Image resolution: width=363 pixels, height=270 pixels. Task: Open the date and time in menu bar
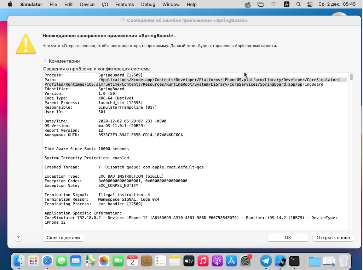click(337, 4)
